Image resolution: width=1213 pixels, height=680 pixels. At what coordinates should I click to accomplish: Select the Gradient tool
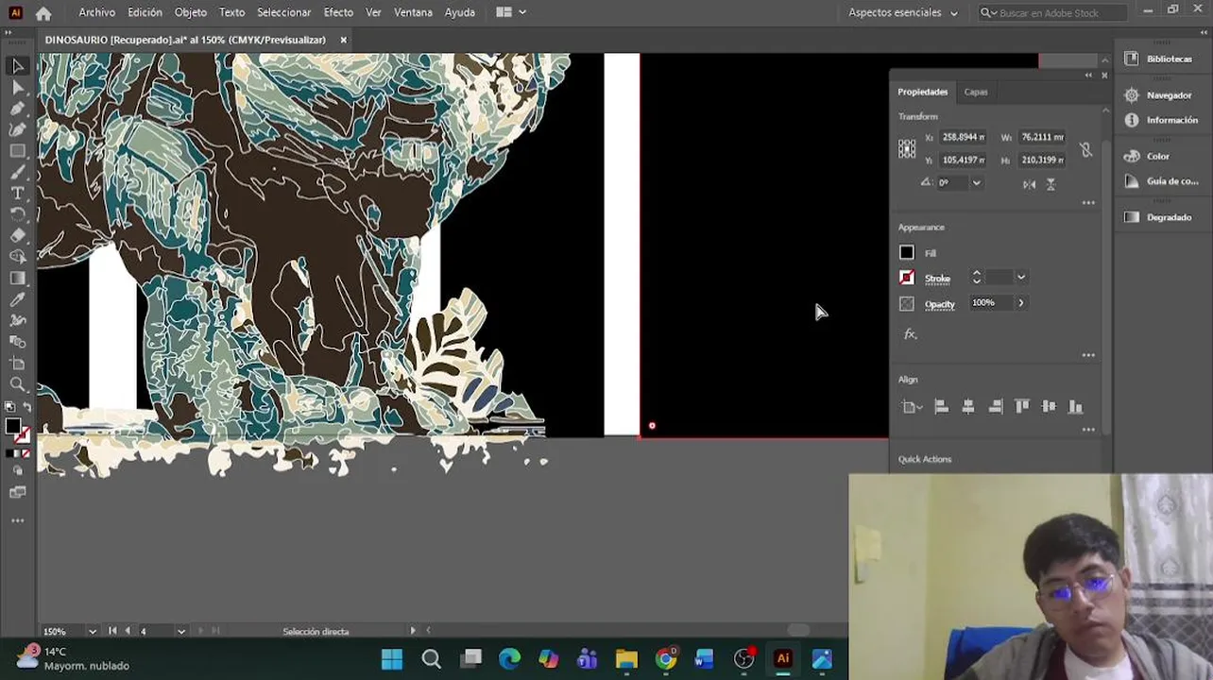pos(17,278)
